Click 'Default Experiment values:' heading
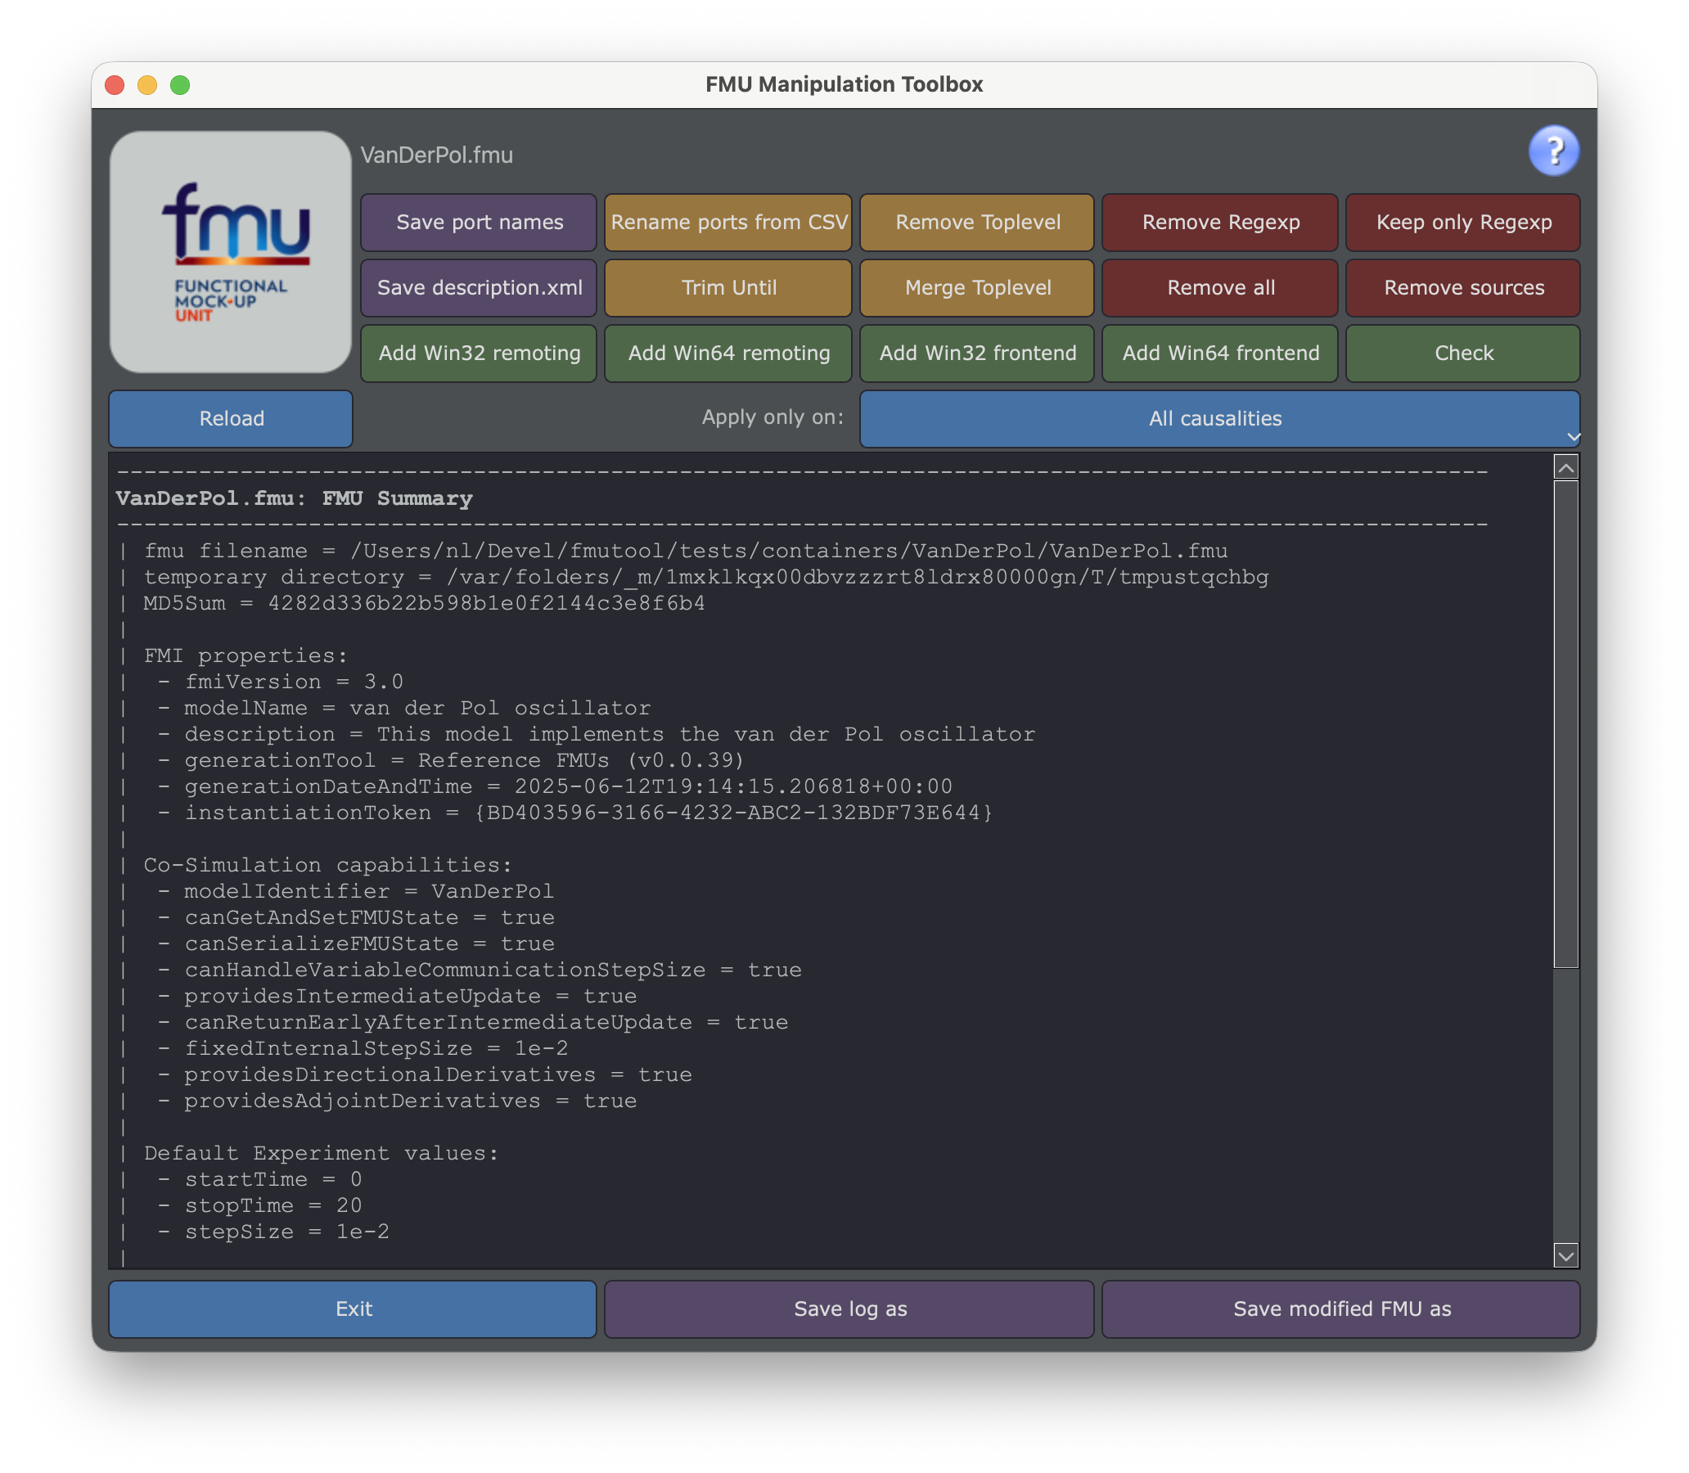1689x1473 pixels. (322, 1153)
